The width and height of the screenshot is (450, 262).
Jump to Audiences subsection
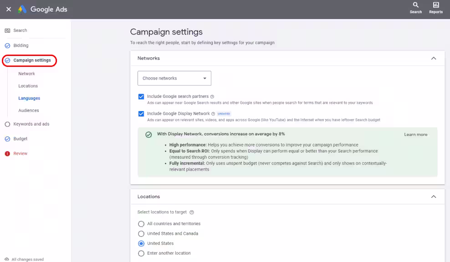point(28,111)
